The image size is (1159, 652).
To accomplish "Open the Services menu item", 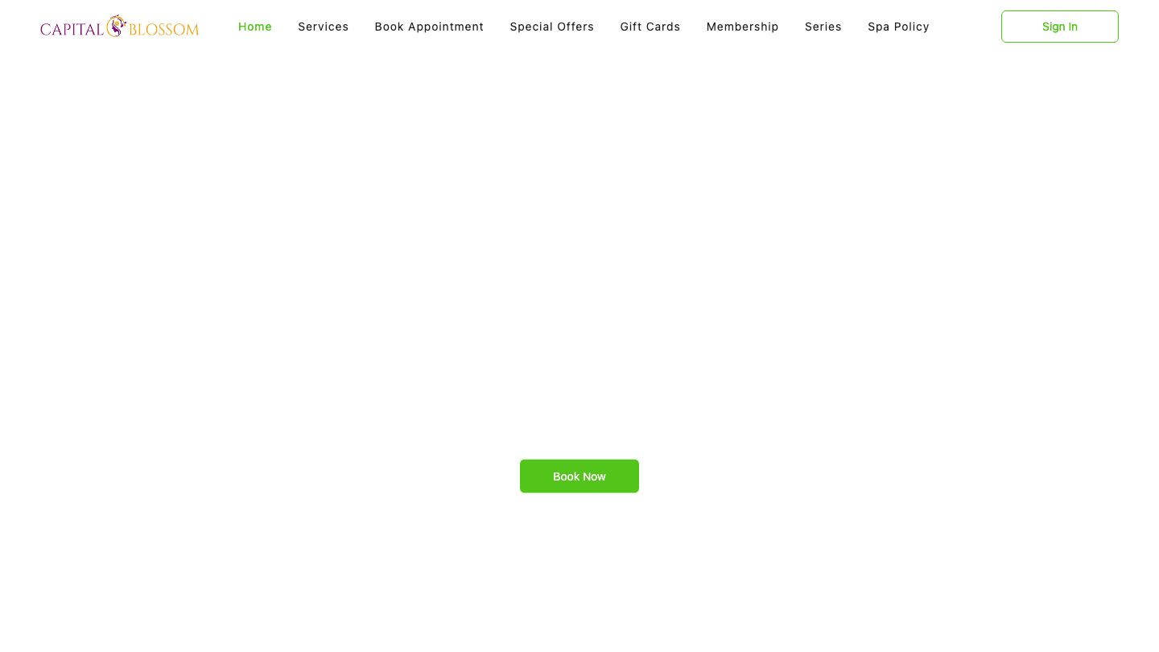I will coord(324,27).
